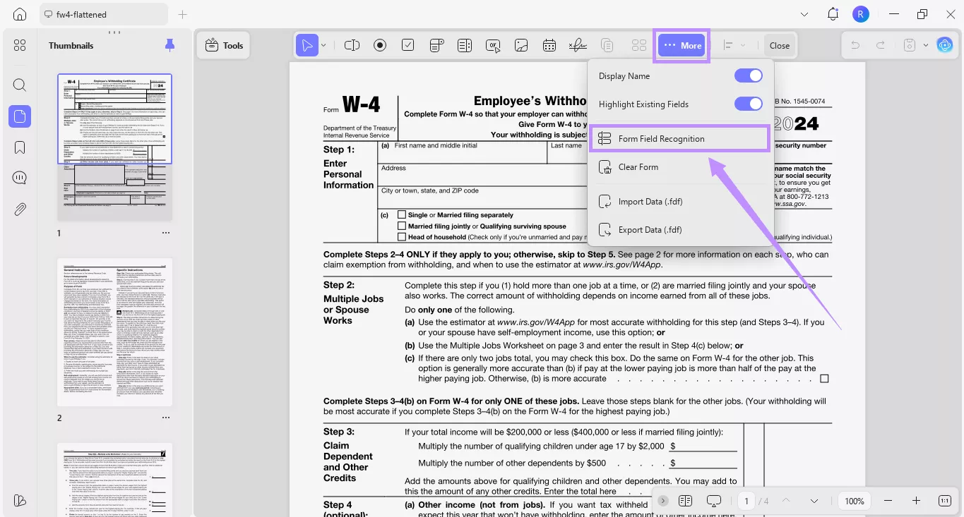Viewport: 964px width, 517px height.
Task: Choose Import Data (.fdf)
Action: point(679,202)
